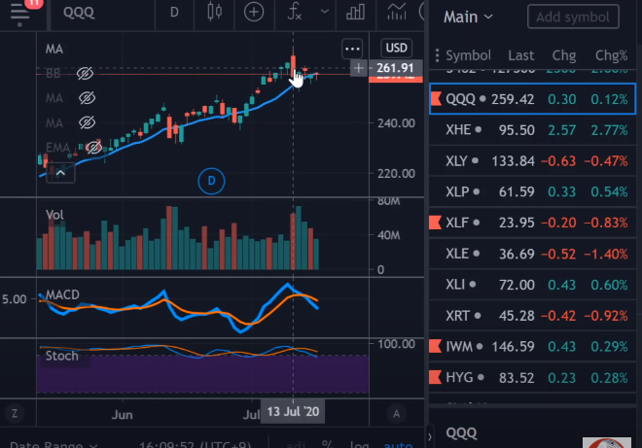This screenshot has height=448, width=642.
Task: Click the XLE change percent -1.40%
Action: click(606, 254)
